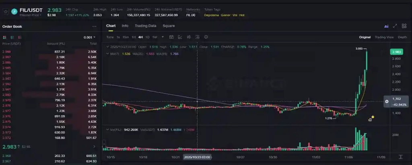The height and width of the screenshot is (165, 412).
Task: Click the calendar date picker icon
Action: pos(171,37)
